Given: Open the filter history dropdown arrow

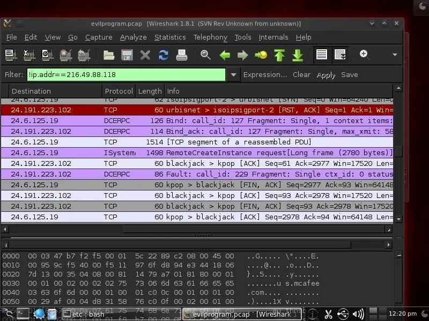Looking at the screenshot, I should [233, 74].
